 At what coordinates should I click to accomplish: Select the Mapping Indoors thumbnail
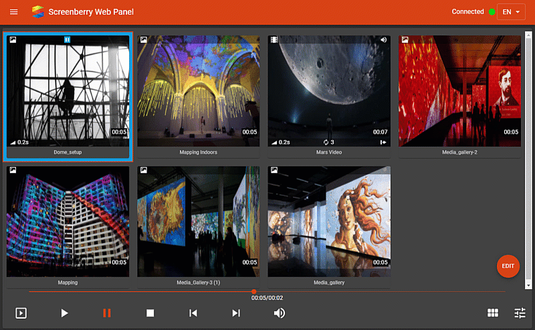click(198, 91)
